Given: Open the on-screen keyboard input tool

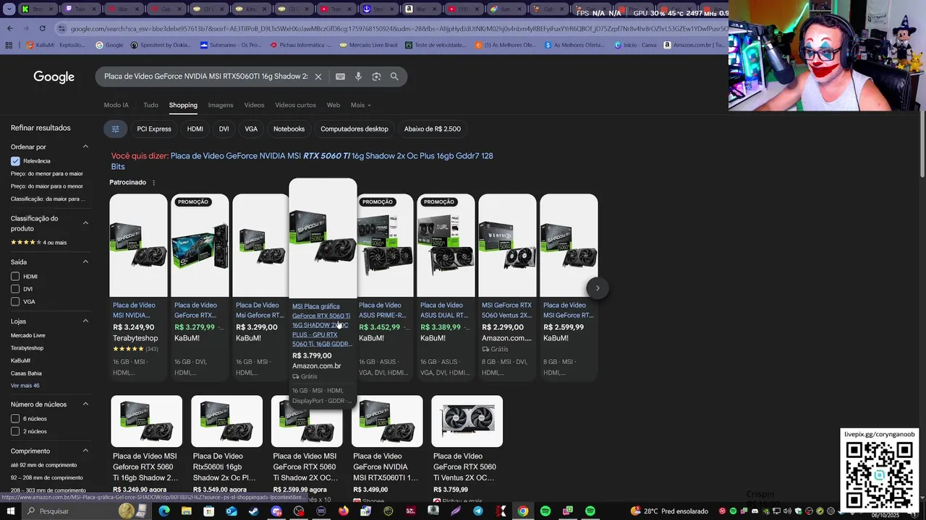Looking at the screenshot, I should tap(340, 77).
